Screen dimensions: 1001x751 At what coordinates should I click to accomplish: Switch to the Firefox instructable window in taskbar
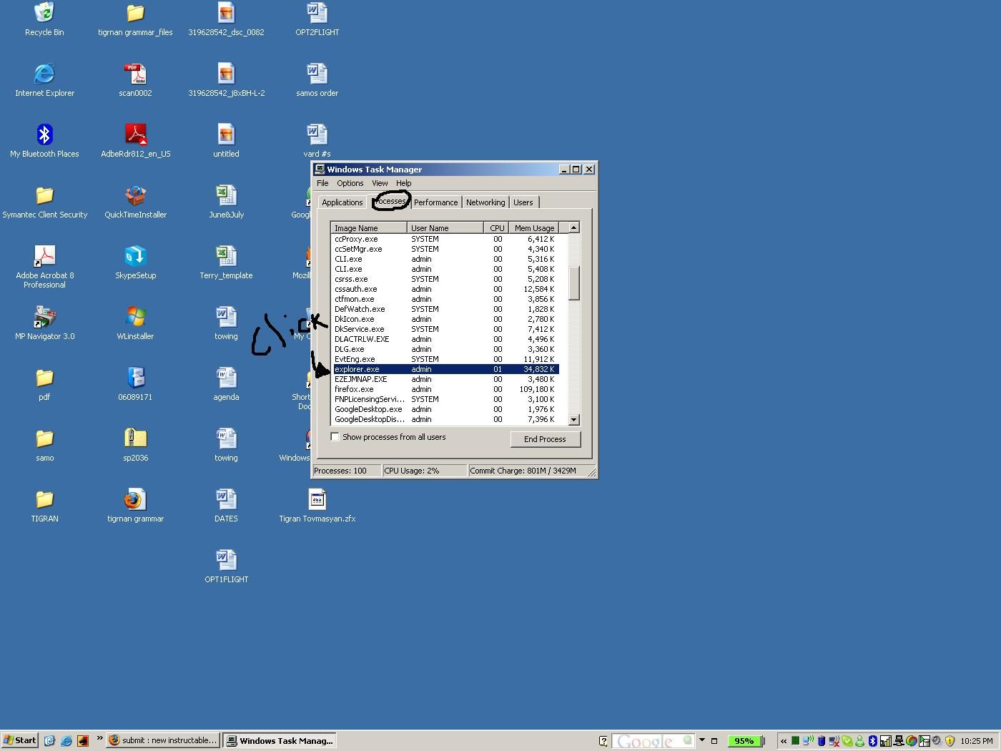coord(163,740)
